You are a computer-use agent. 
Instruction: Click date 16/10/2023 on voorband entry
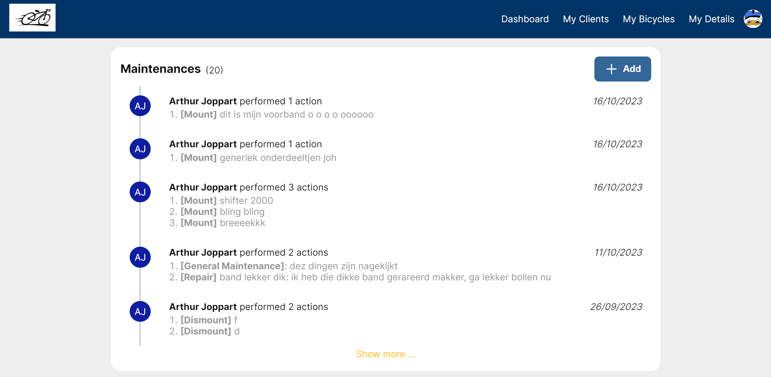(618, 101)
